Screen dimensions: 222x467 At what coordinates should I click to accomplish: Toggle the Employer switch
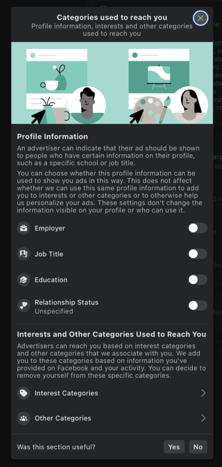coord(197,228)
